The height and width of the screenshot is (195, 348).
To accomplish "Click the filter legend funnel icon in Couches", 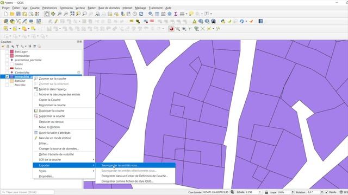I will 17,46.
